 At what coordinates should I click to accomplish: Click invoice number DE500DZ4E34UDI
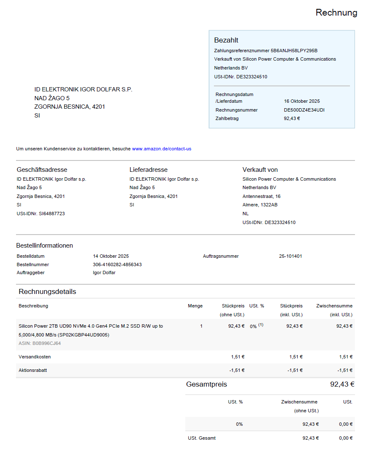[304, 110]
